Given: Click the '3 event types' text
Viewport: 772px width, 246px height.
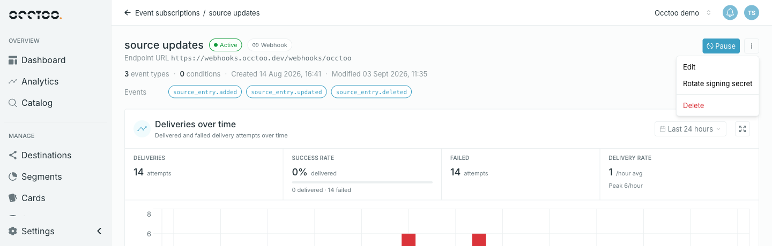Looking at the screenshot, I should click(147, 74).
